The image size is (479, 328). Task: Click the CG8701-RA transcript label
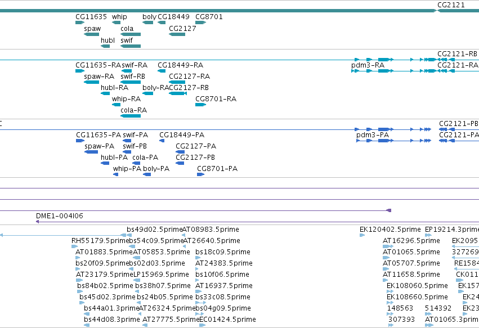(x=216, y=99)
